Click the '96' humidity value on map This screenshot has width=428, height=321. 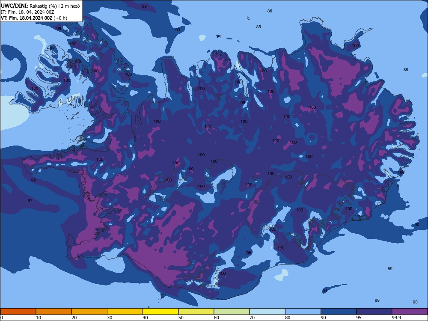click(x=52, y=47)
